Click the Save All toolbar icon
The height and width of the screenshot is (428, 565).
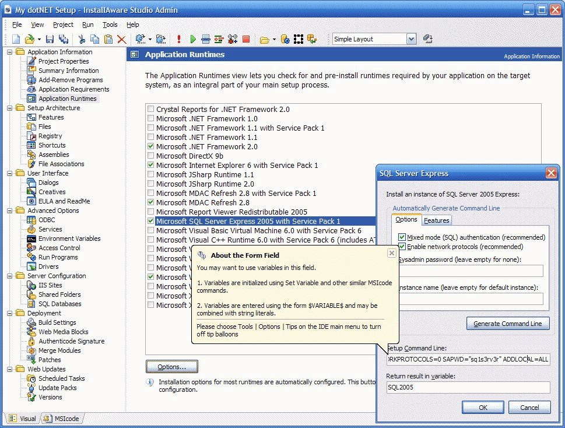point(64,39)
